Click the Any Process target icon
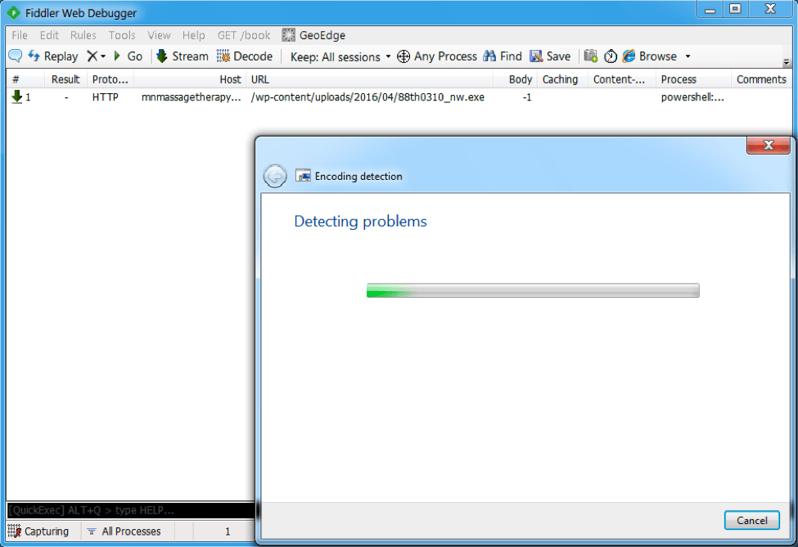Screen dimensions: 798x547 (403, 56)
